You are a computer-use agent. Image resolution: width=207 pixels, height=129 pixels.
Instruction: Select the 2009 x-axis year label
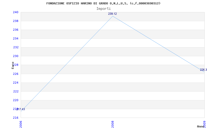[x=204, y=124]
